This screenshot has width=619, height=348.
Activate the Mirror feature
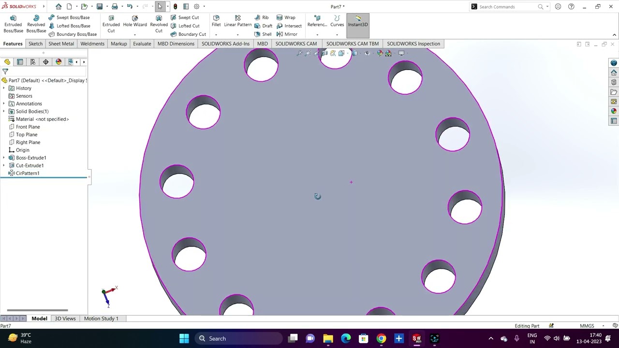[x=287, y=34]
